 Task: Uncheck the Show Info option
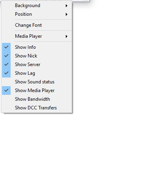37,47
